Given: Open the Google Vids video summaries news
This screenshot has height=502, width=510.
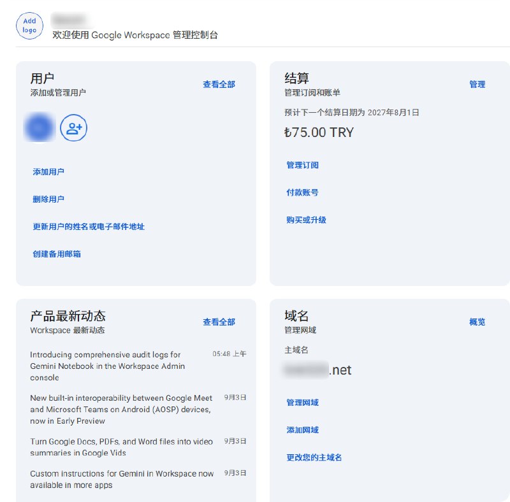Looking at the screenshot, I should coord(121,447).
